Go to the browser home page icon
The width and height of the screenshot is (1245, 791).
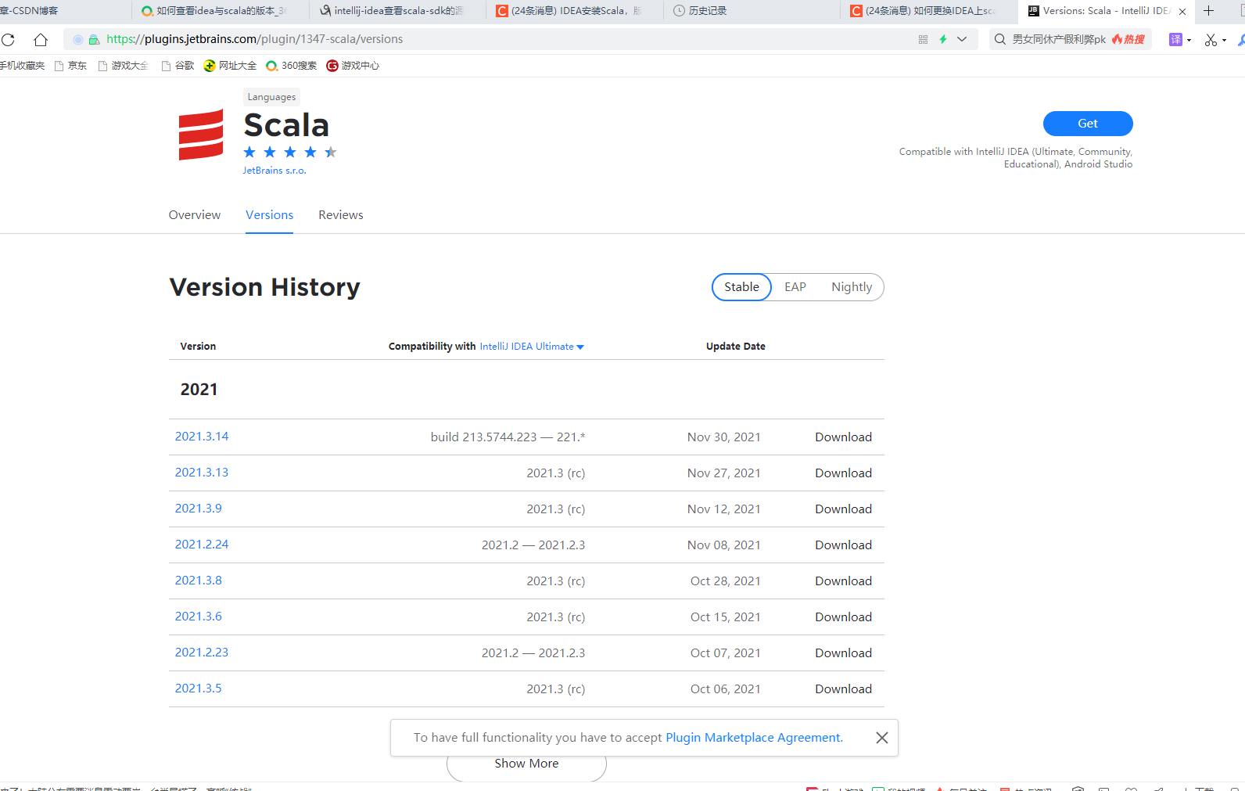click(41, 39)
